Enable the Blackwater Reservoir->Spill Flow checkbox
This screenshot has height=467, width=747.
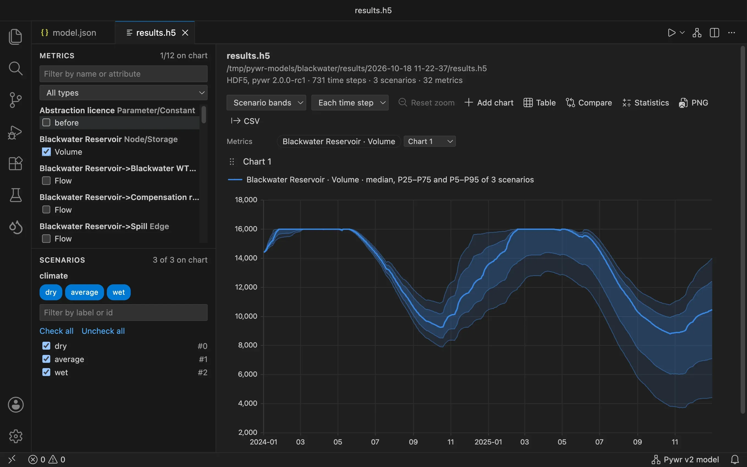[46, 239]
